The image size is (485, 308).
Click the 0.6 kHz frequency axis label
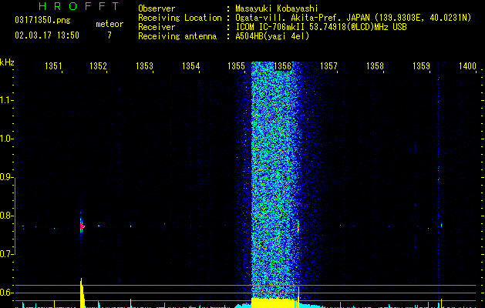[6, 293]
